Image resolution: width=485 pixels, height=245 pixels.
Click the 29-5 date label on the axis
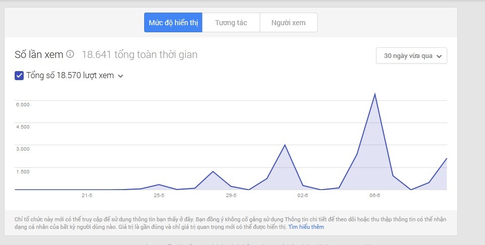(x=231, y=195)
